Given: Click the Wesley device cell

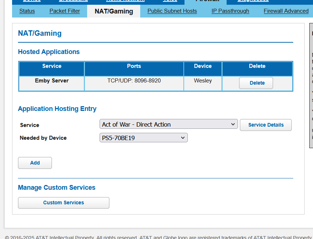Looking at the screenshot, I should point(203,84).
